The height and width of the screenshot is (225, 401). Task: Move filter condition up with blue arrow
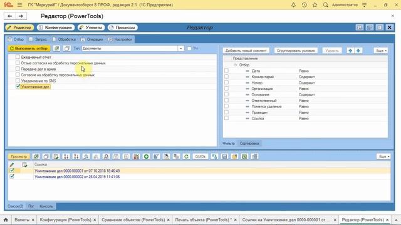(x=350, y=51)
